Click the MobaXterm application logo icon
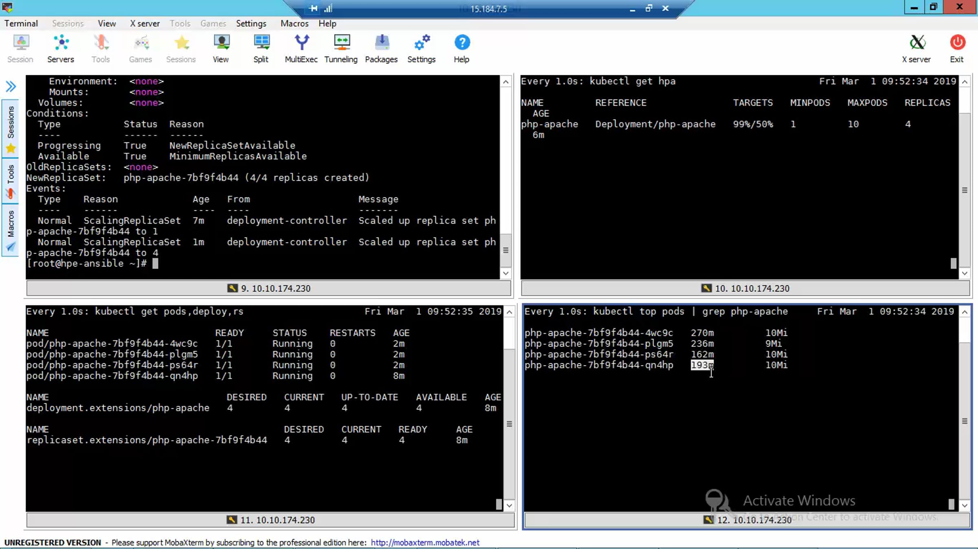This screenshot has width=978, height=549. [7, 7]
